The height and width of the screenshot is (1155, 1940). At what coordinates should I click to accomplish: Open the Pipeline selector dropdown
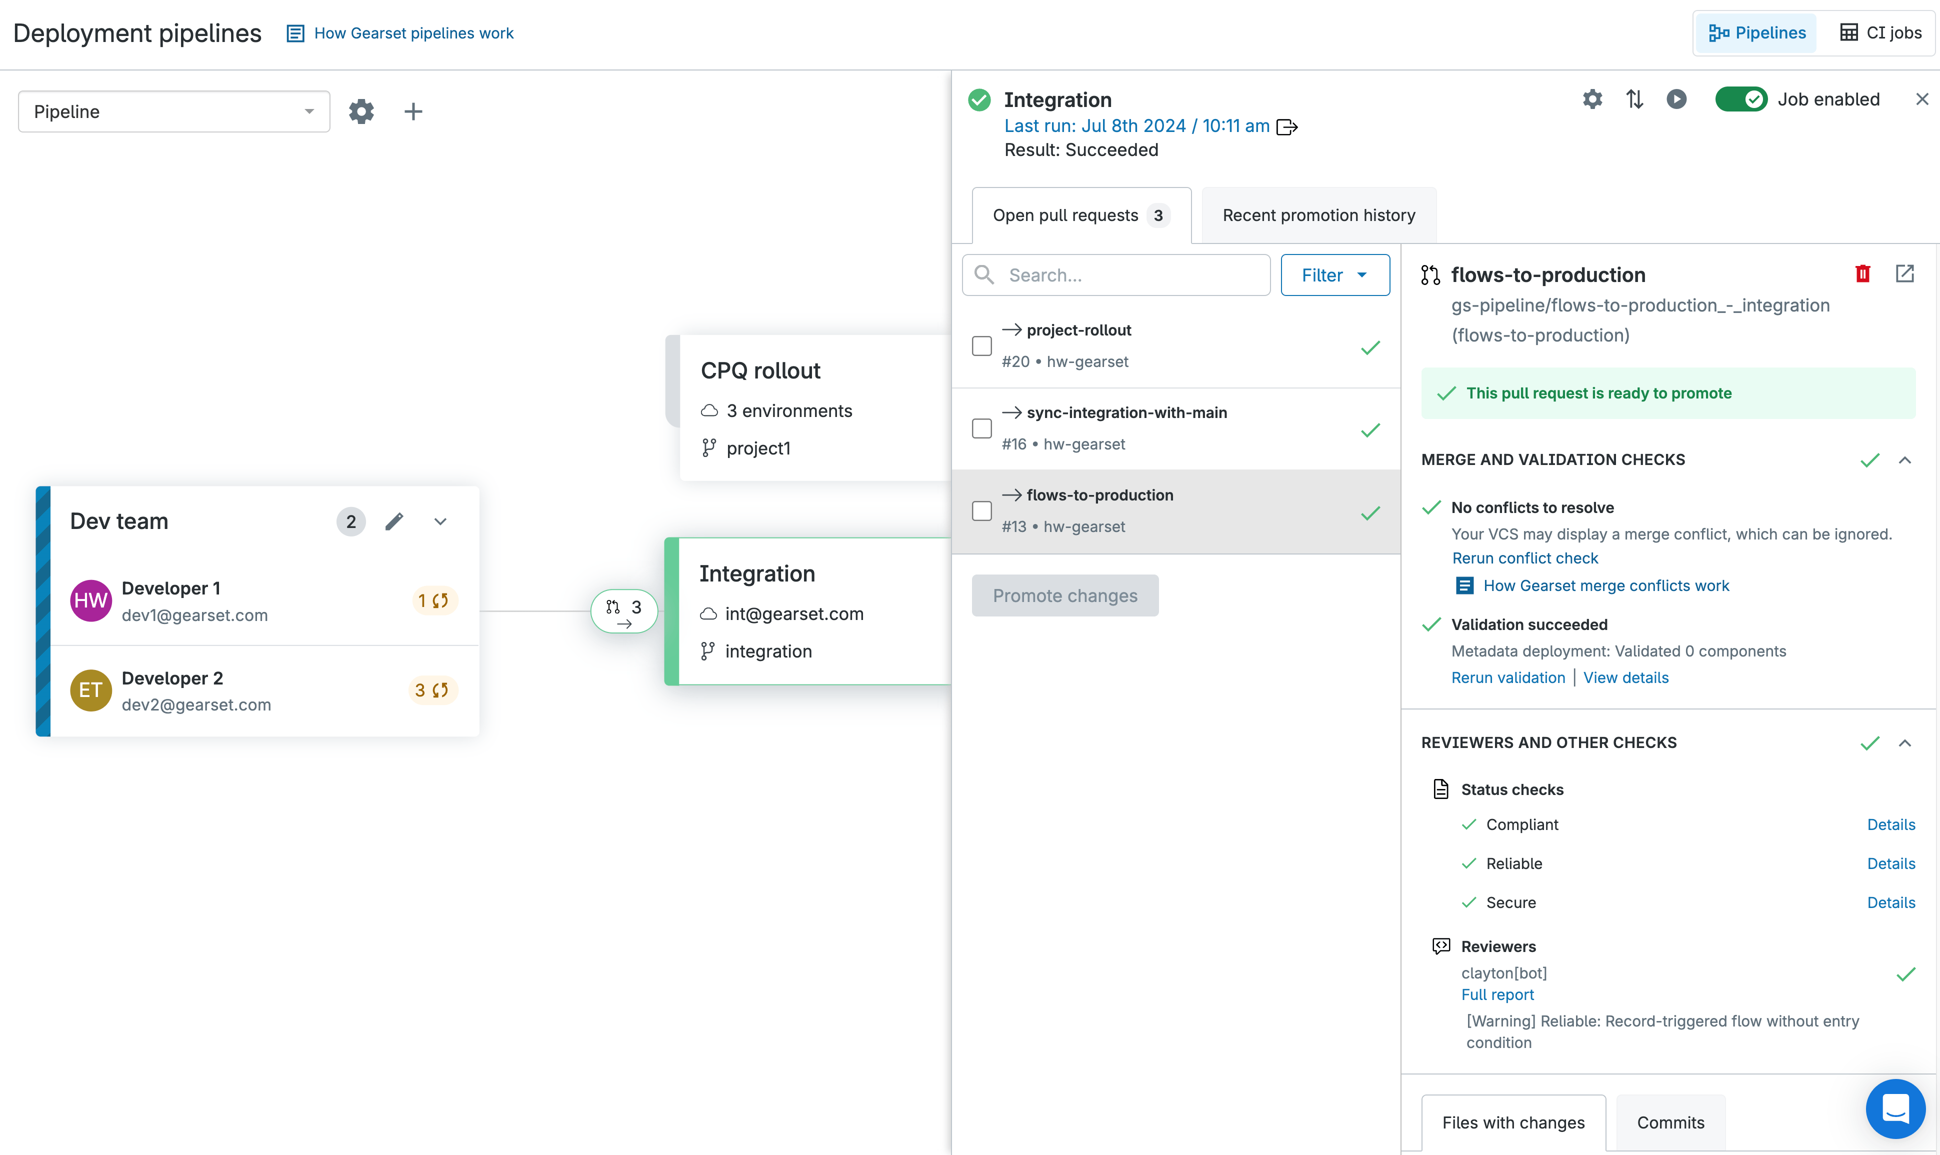pyautogui.click(x=173, y=112)
